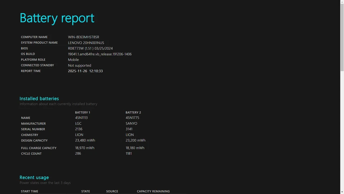Click the 'REPORT TIME' label
344x194 pixels.
(31, 71)
